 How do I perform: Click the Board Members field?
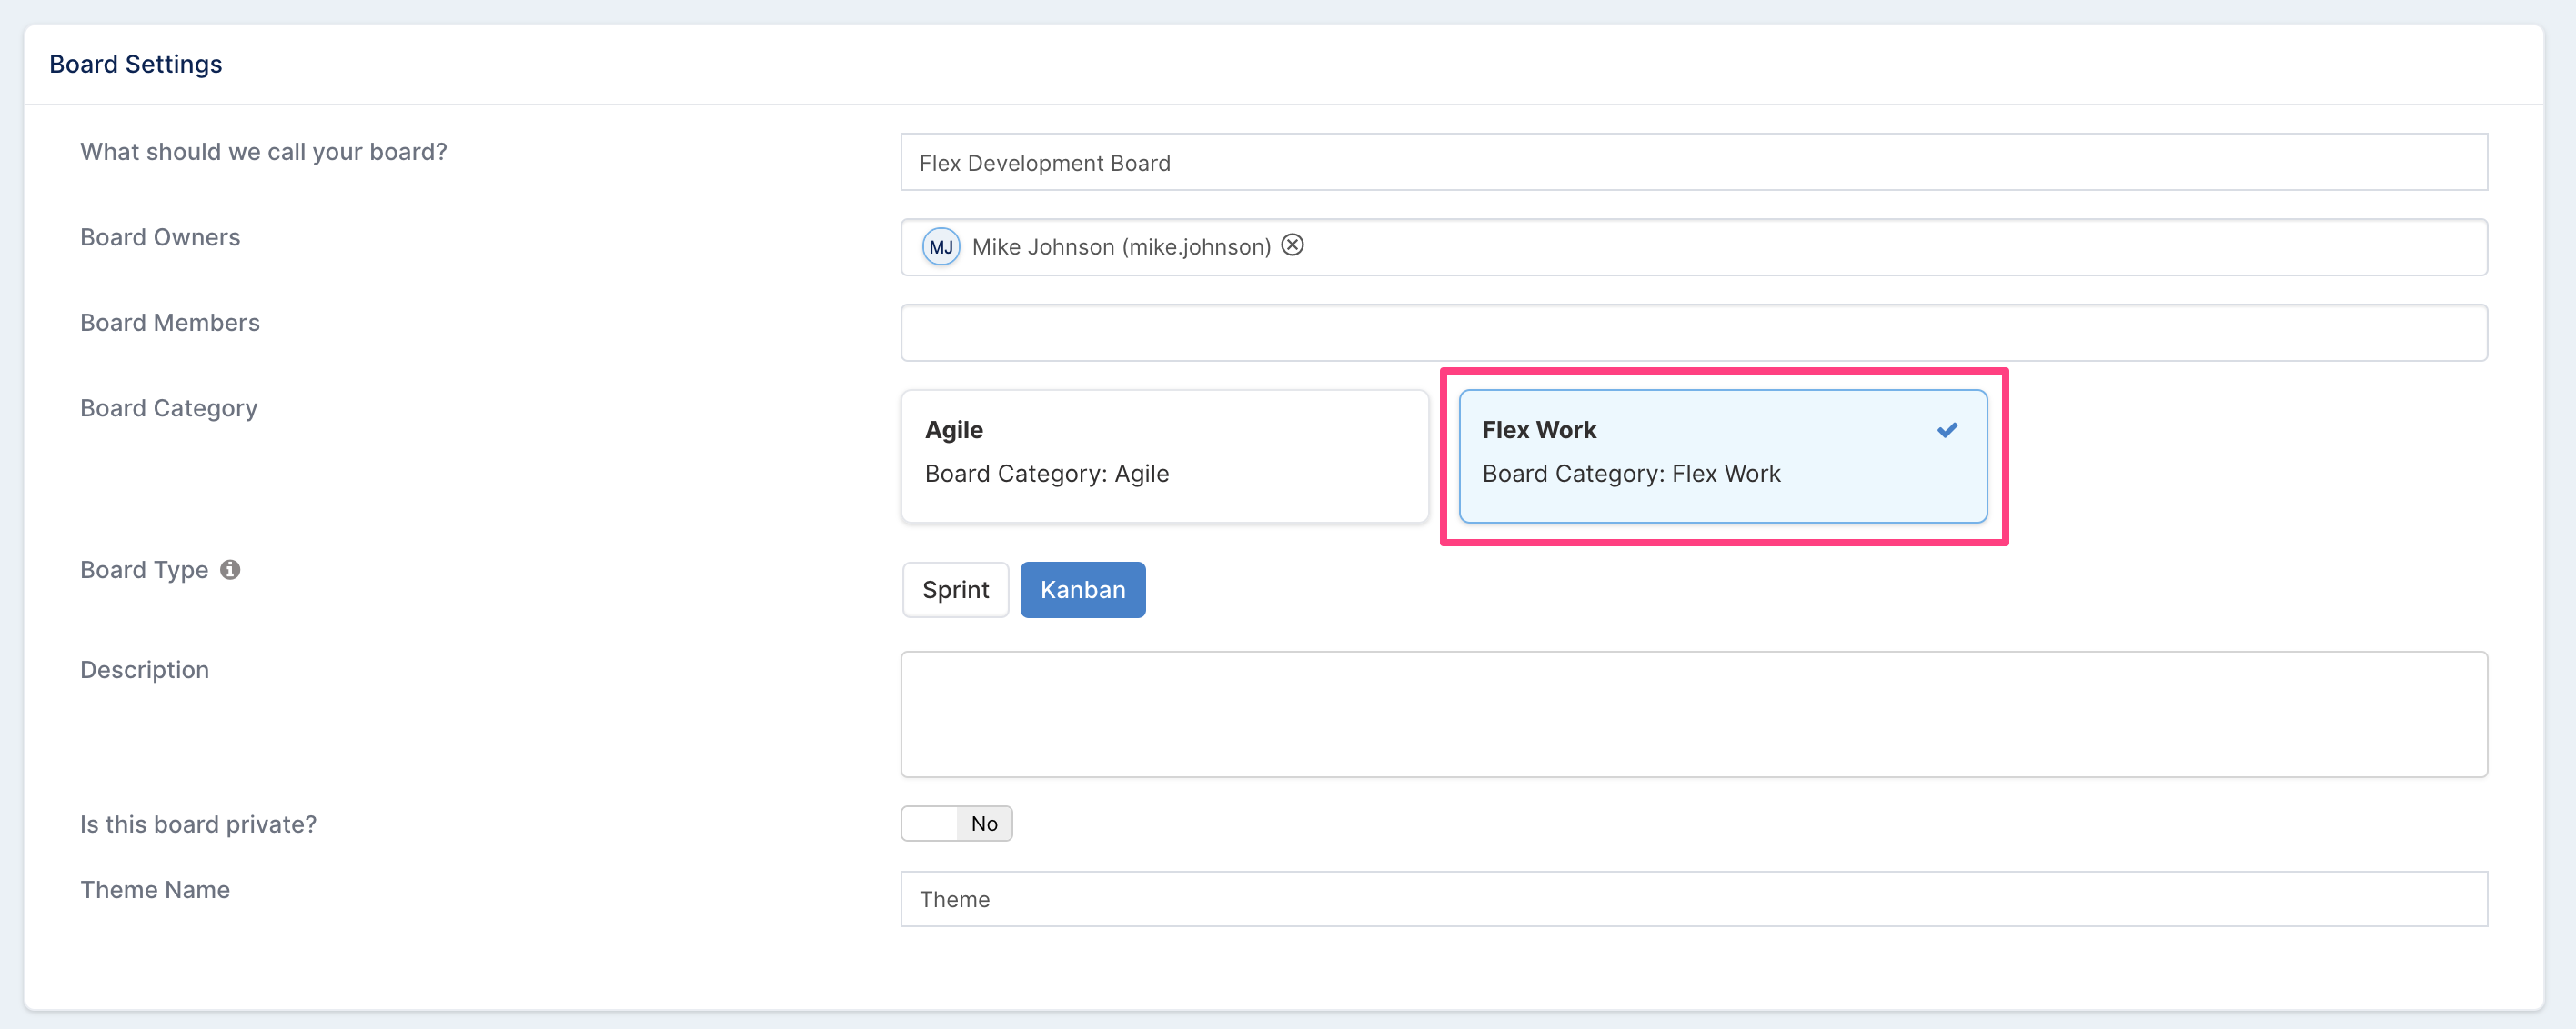[1693, 333]
